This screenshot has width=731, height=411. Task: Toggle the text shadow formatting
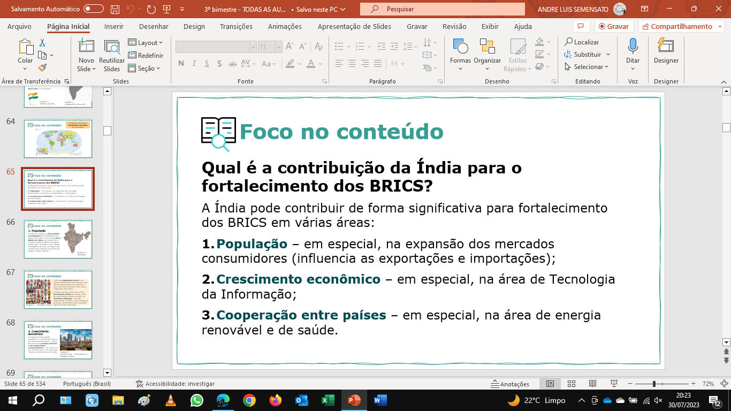[219, 64]
